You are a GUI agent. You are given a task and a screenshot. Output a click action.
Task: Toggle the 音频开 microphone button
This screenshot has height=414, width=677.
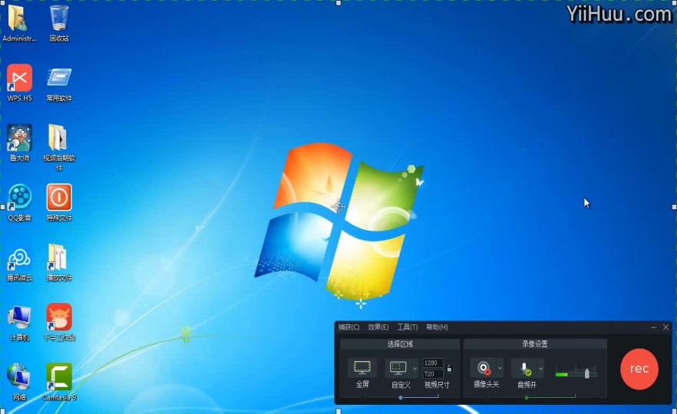coord(524,368)
